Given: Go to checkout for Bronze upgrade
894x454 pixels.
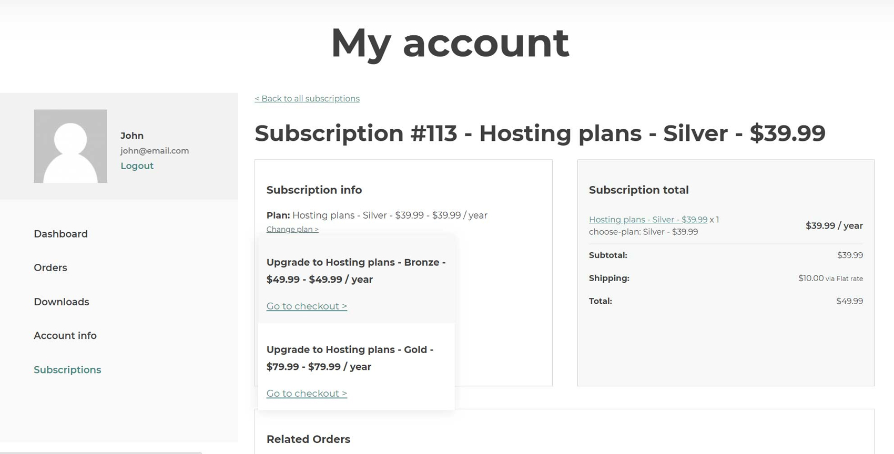Looking at the screenshot, I should (x=307, y=306).
